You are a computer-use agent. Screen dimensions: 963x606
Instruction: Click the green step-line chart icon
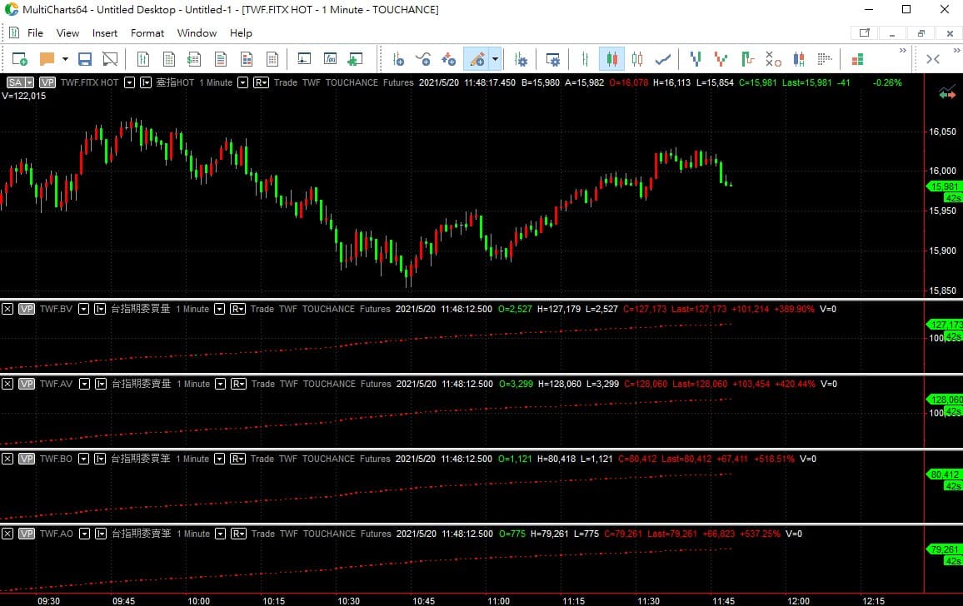coord(746,59)
